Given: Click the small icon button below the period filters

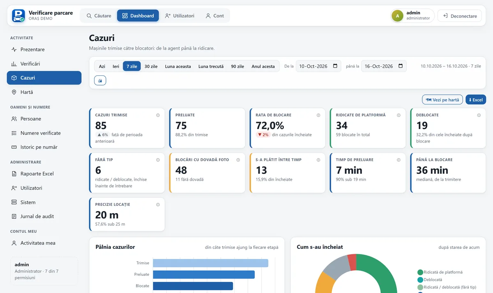Looking at the screenshot, I should [100, 80].
